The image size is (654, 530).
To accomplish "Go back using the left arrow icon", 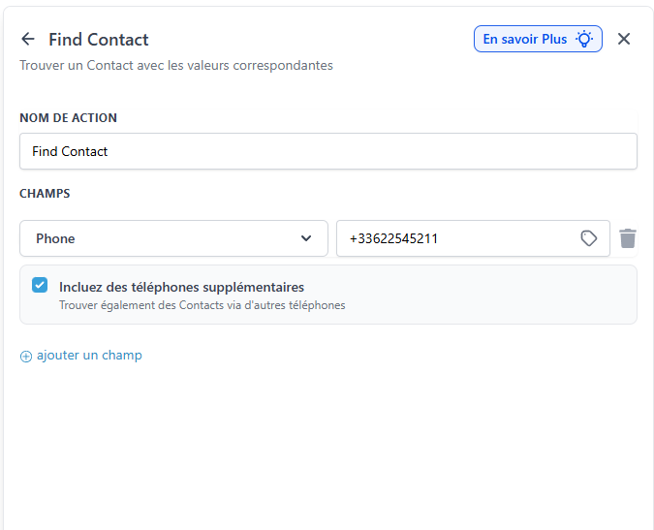I will 28,39.
